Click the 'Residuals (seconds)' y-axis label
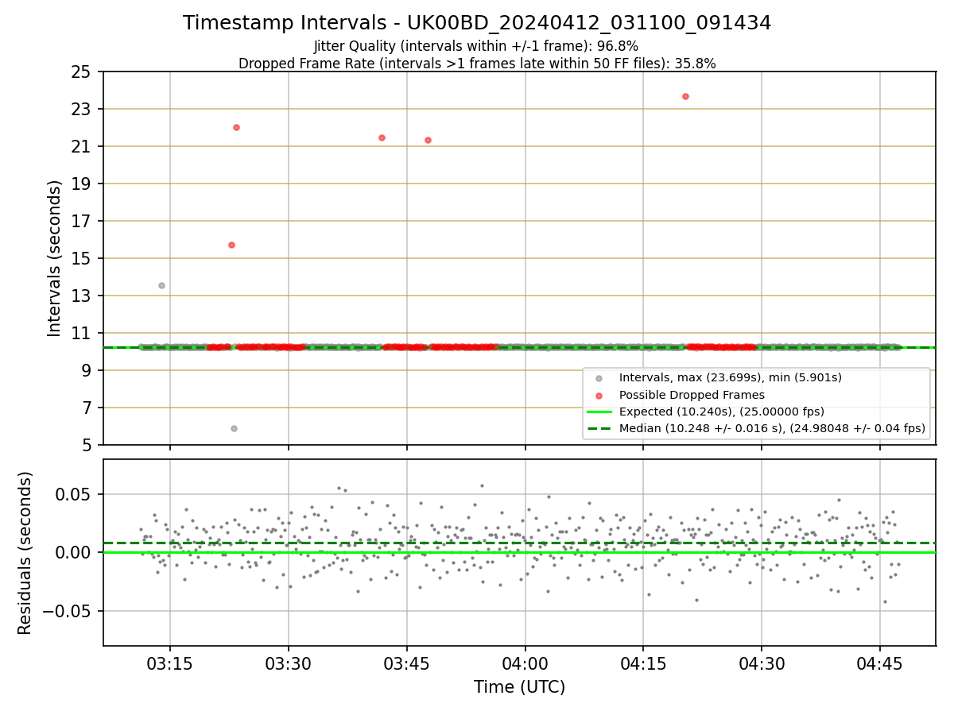This screenshot has height=715, width=954. point(25,553)
